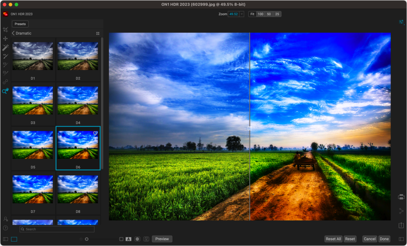Apply the D7 preset thumbnail
Viewport: 407px width, 246px height.
(33, 189)
